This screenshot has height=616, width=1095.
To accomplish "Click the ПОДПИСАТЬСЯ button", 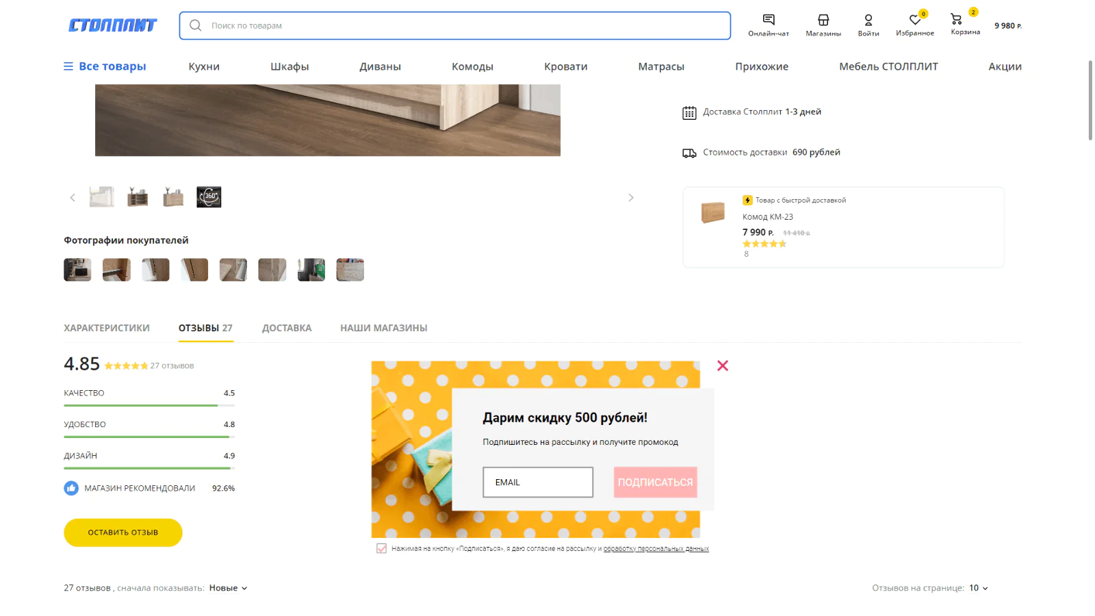I will (x=655, y=482).
